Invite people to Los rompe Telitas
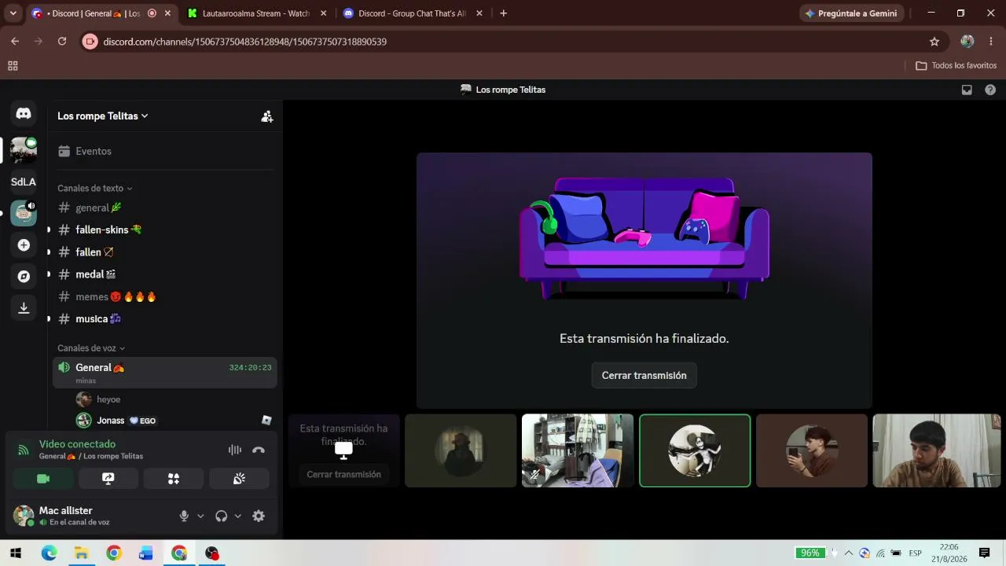Screen dimensions: 1006x566 click(267, 116)
